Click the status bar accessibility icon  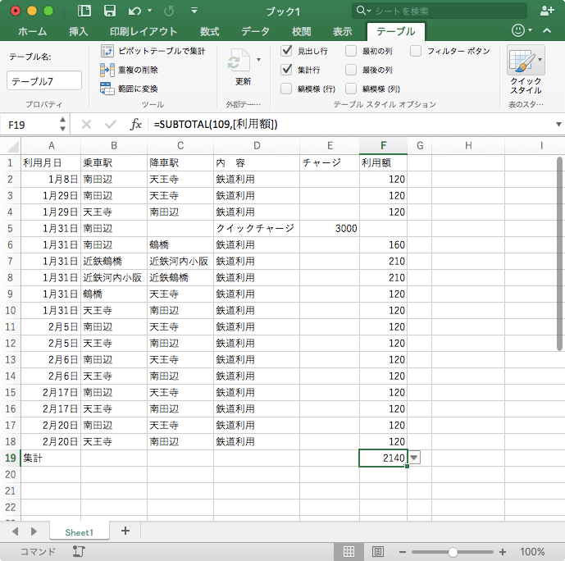tap(79, 551)
